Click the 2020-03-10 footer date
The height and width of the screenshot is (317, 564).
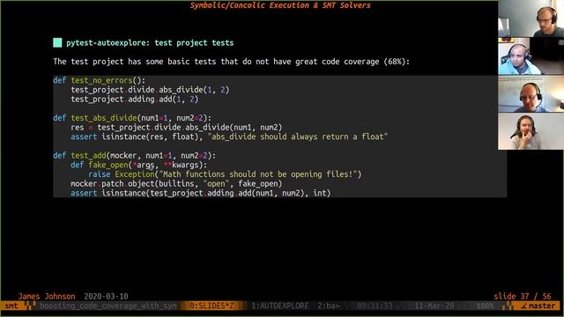click(x=106, y=297)
